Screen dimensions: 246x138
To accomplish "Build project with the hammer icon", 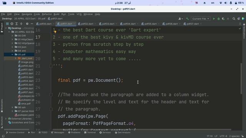I will [187, 19].
